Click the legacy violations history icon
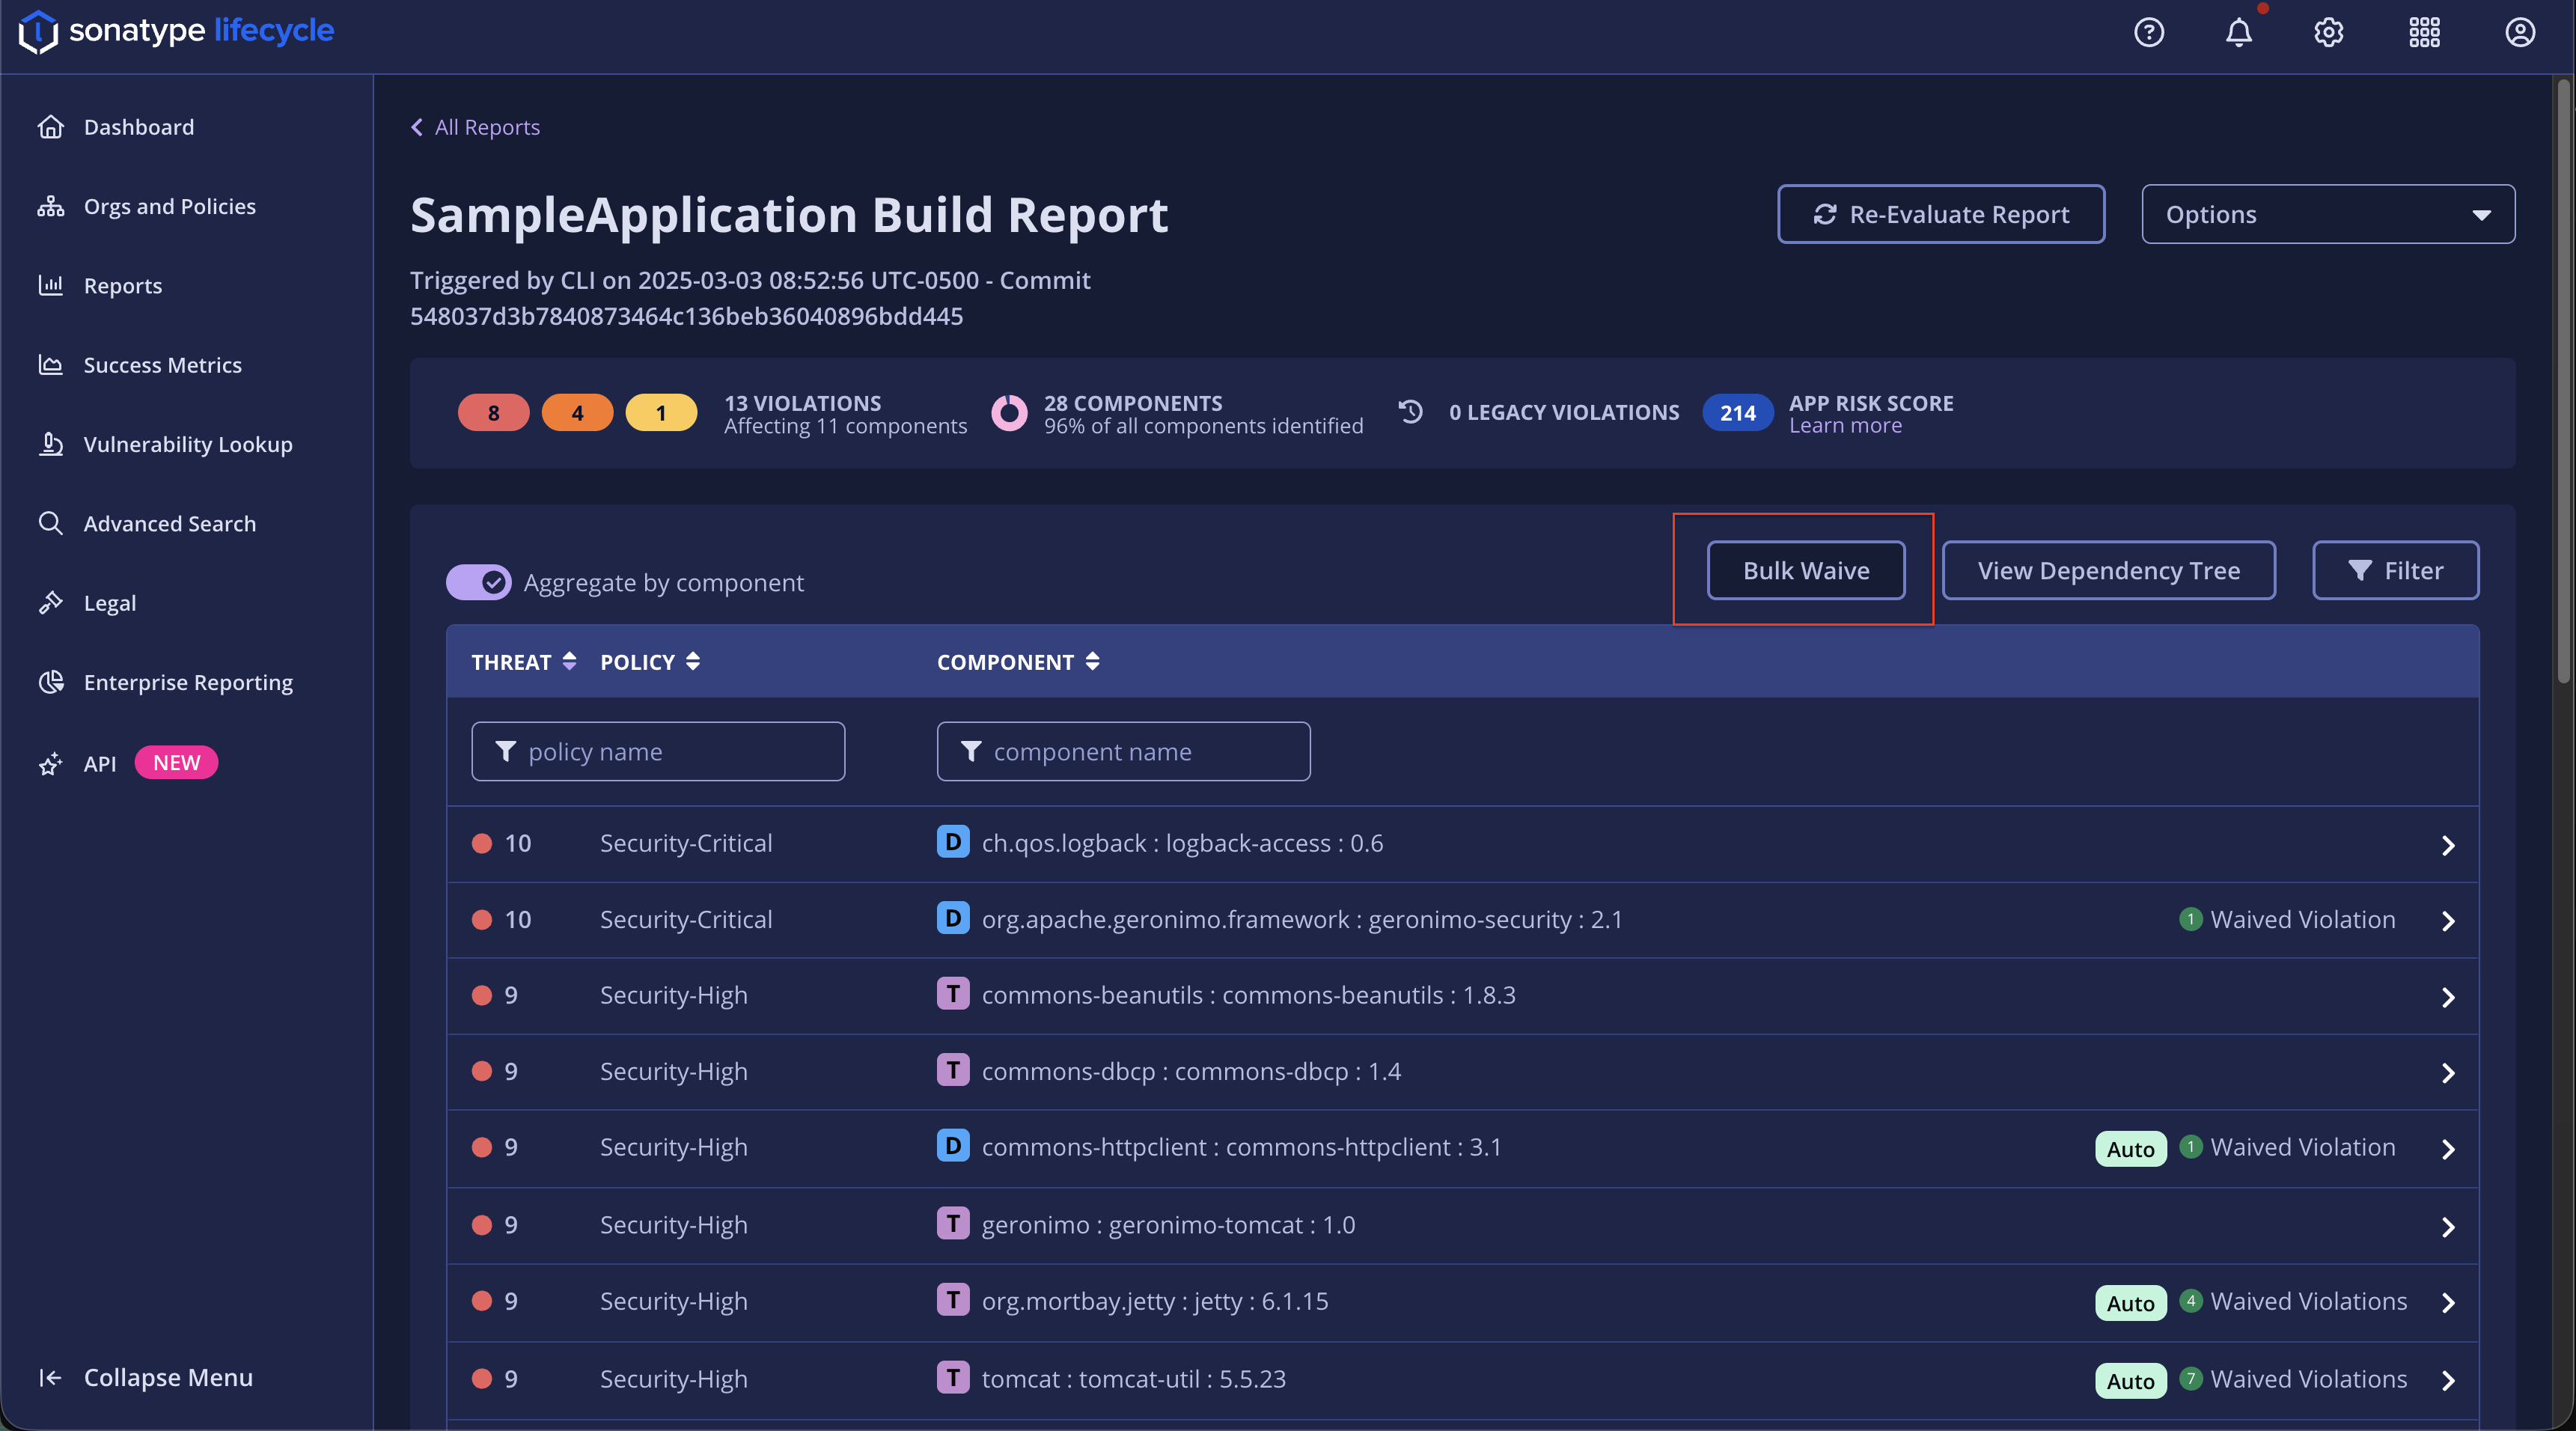Image resolution: width=2576 pixels, height=1431 pixels. 1410,412
